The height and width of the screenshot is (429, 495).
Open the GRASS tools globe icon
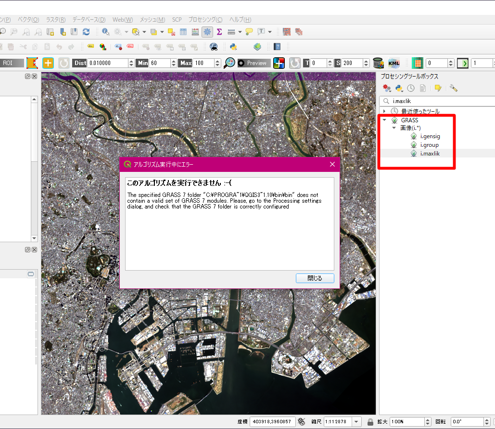213,47
